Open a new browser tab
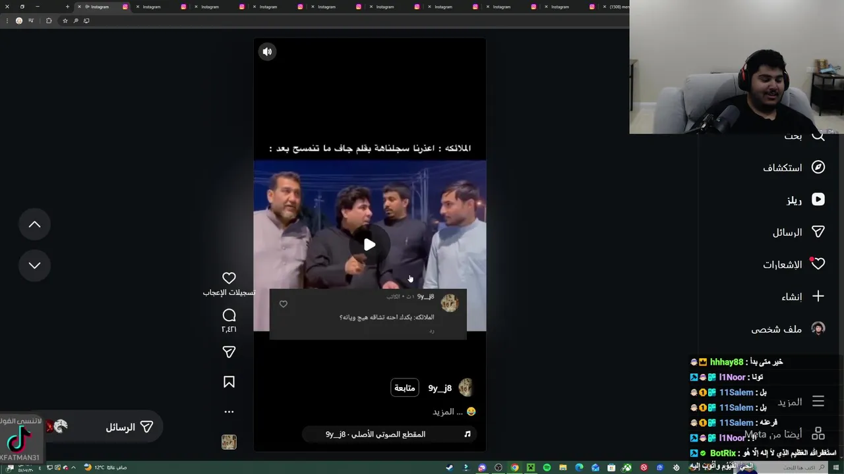 click(67, 7)
